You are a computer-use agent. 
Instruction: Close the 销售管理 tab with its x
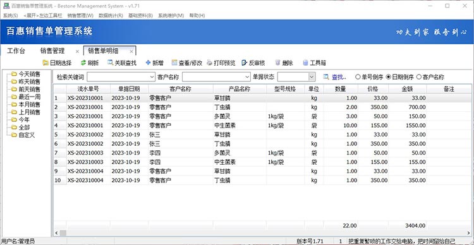(x=77, y=51)
